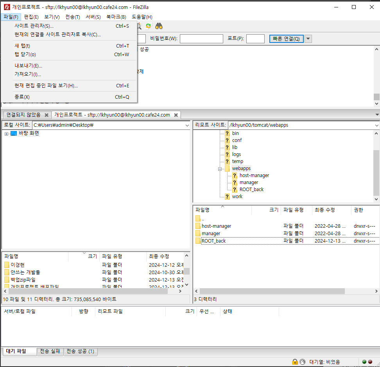Collapse the webapps tree node

[x=220, y=169]
